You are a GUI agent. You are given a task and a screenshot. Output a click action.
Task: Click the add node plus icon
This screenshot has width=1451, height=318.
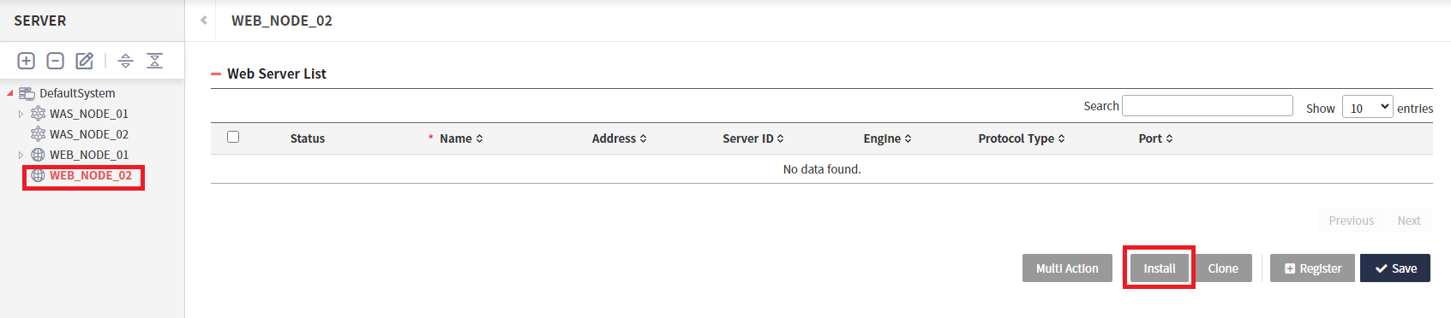[27, 61]
